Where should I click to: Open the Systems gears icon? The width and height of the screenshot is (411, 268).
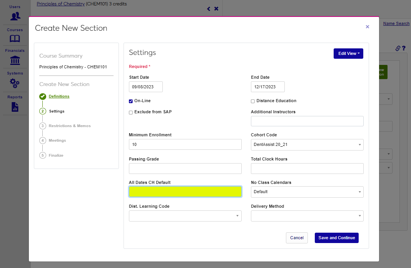[15, 83]
